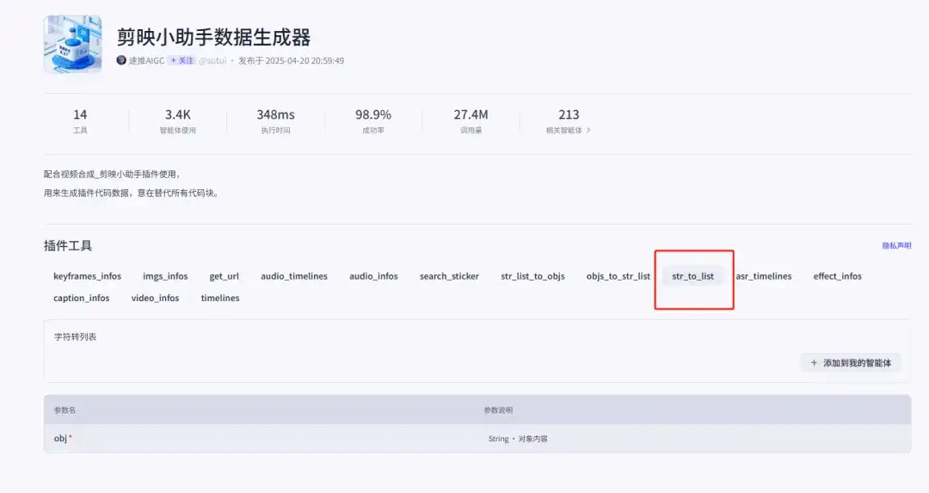Open the @sutui handle
Image resolution: width=929 pixels, height=493 pixels.
coord(212,60)
